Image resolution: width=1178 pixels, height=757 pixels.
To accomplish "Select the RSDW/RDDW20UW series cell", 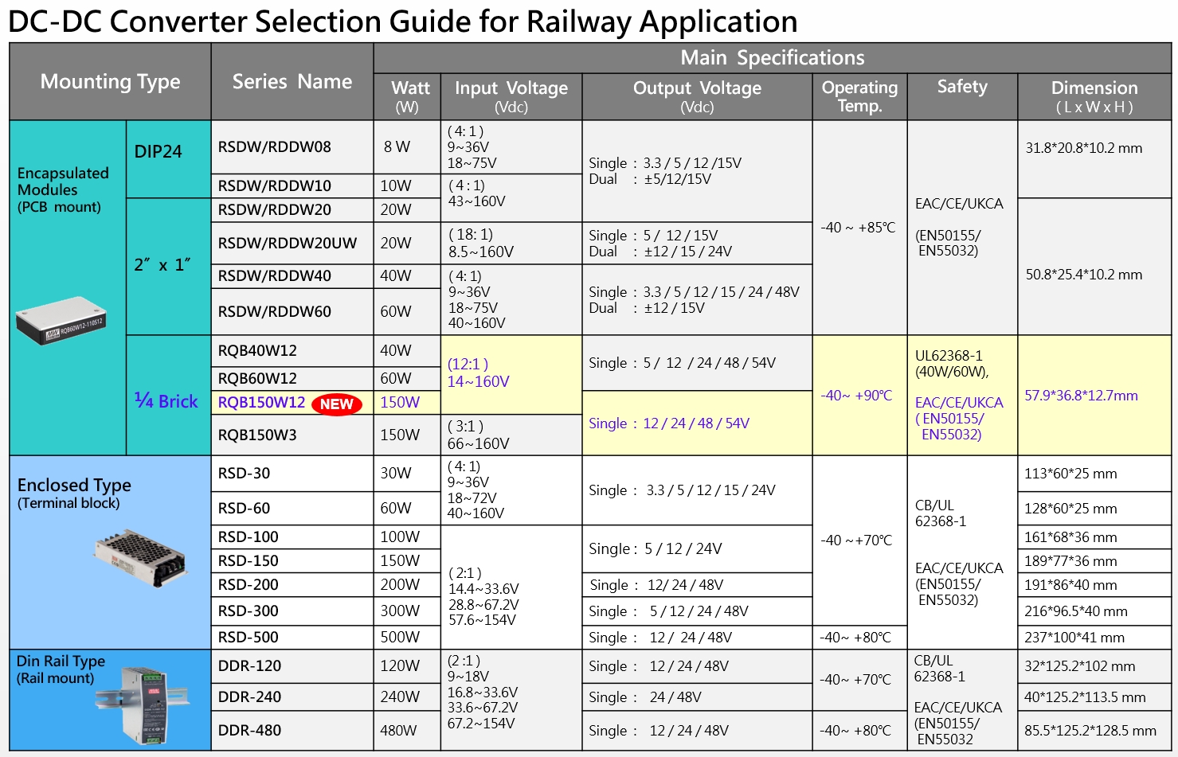I will (x=288, y=244).
